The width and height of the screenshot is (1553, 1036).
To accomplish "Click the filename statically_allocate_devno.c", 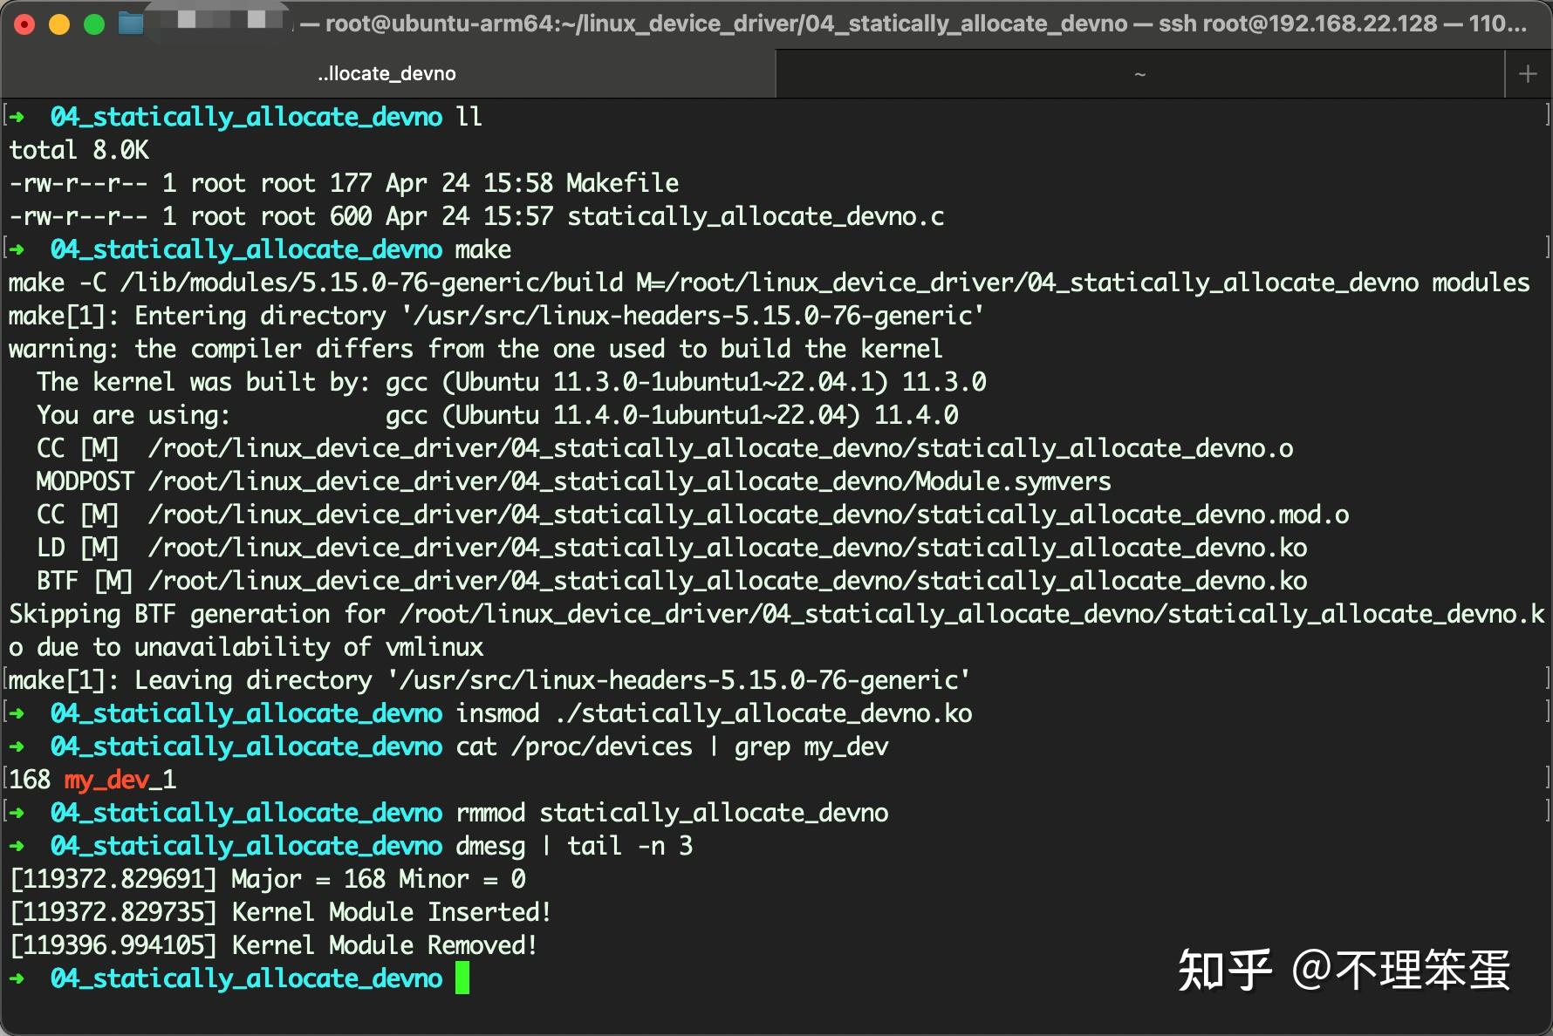I will point(755,216).
